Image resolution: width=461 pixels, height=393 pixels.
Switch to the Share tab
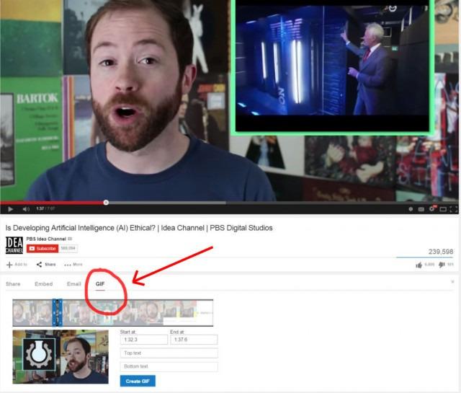tap(13, 284)
